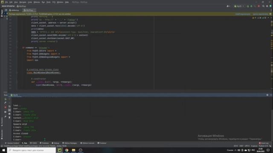
Task: Open the Run tool tab at bottom
Action: point(25,143)
